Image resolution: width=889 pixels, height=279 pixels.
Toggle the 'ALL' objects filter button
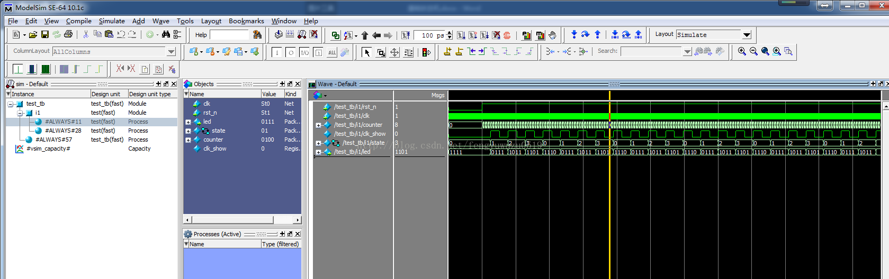tap(332, 52)
